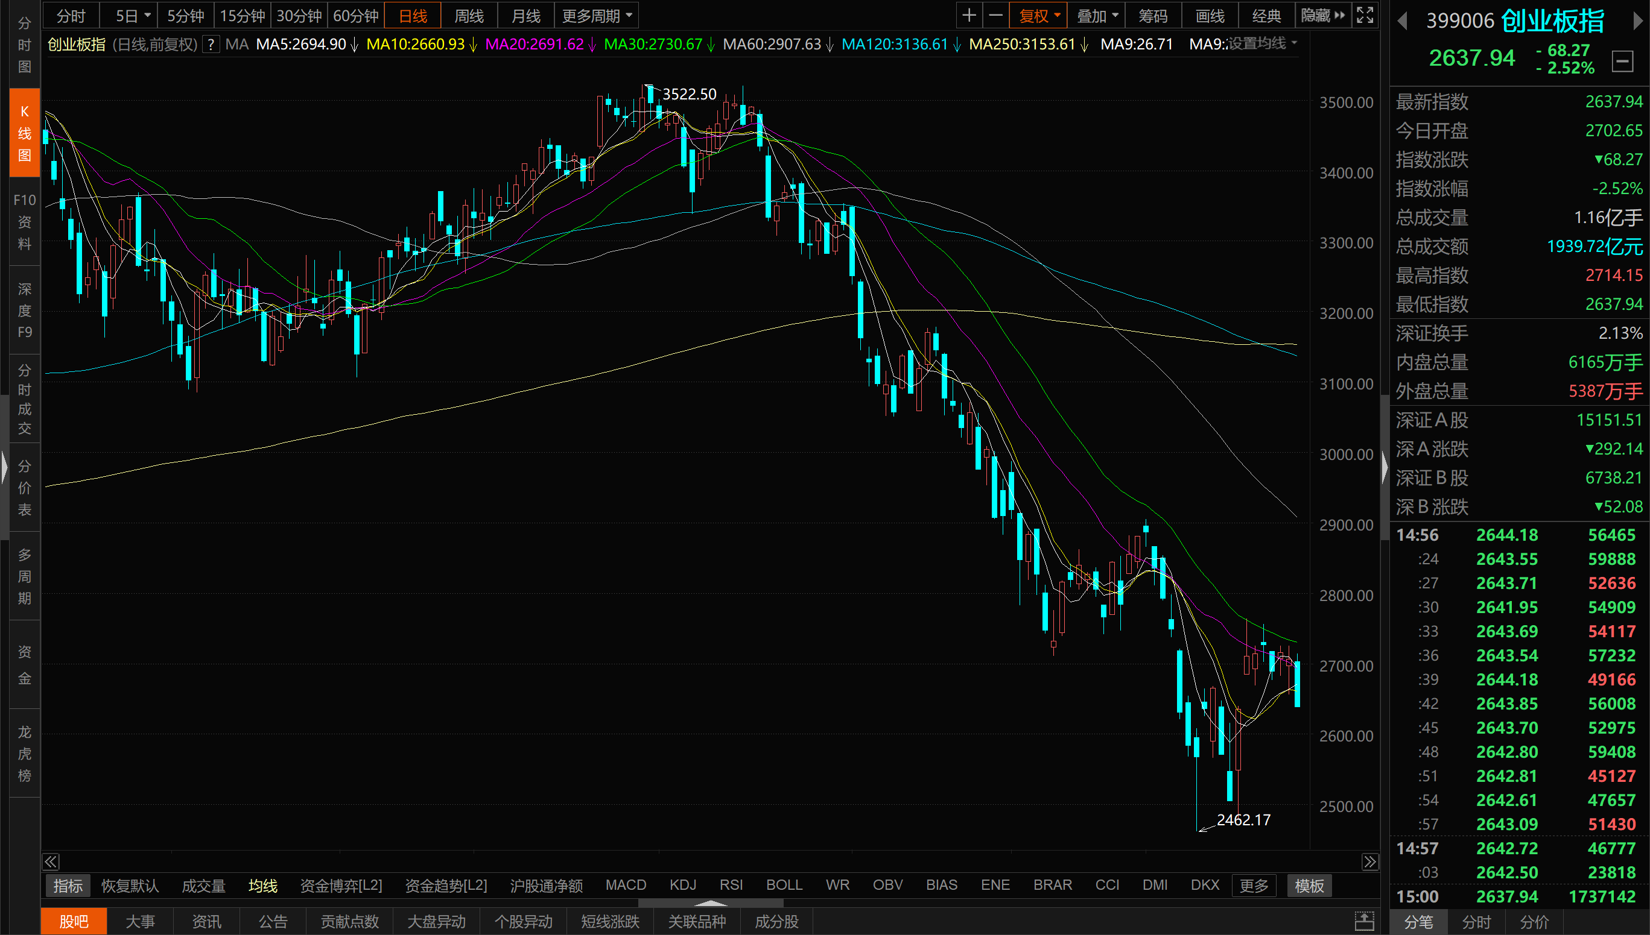Expand the 更多周期 period dropdown
This screenshot has height=935, width=1650.
click(x=596, y=16)
